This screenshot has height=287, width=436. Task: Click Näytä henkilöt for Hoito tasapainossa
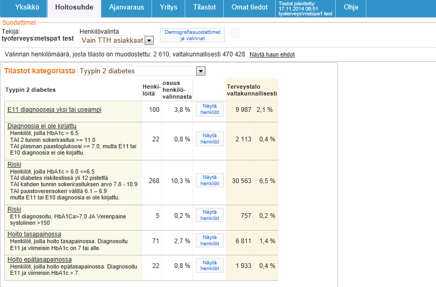click(x=210, y=241)
